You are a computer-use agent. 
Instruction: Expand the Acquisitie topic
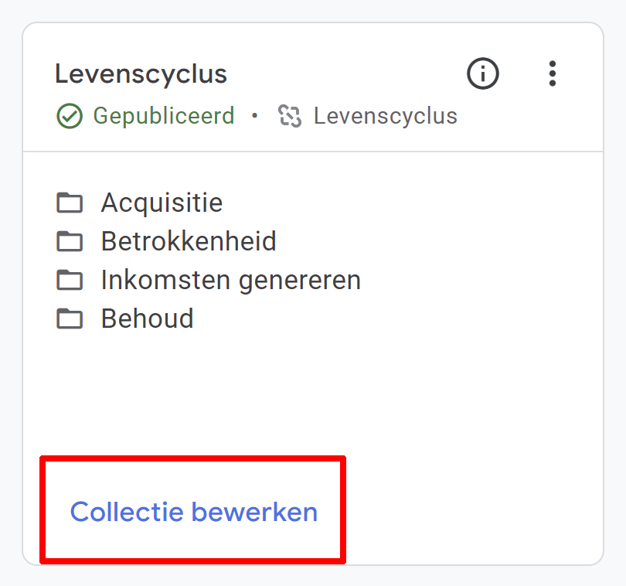coord(162,203)
